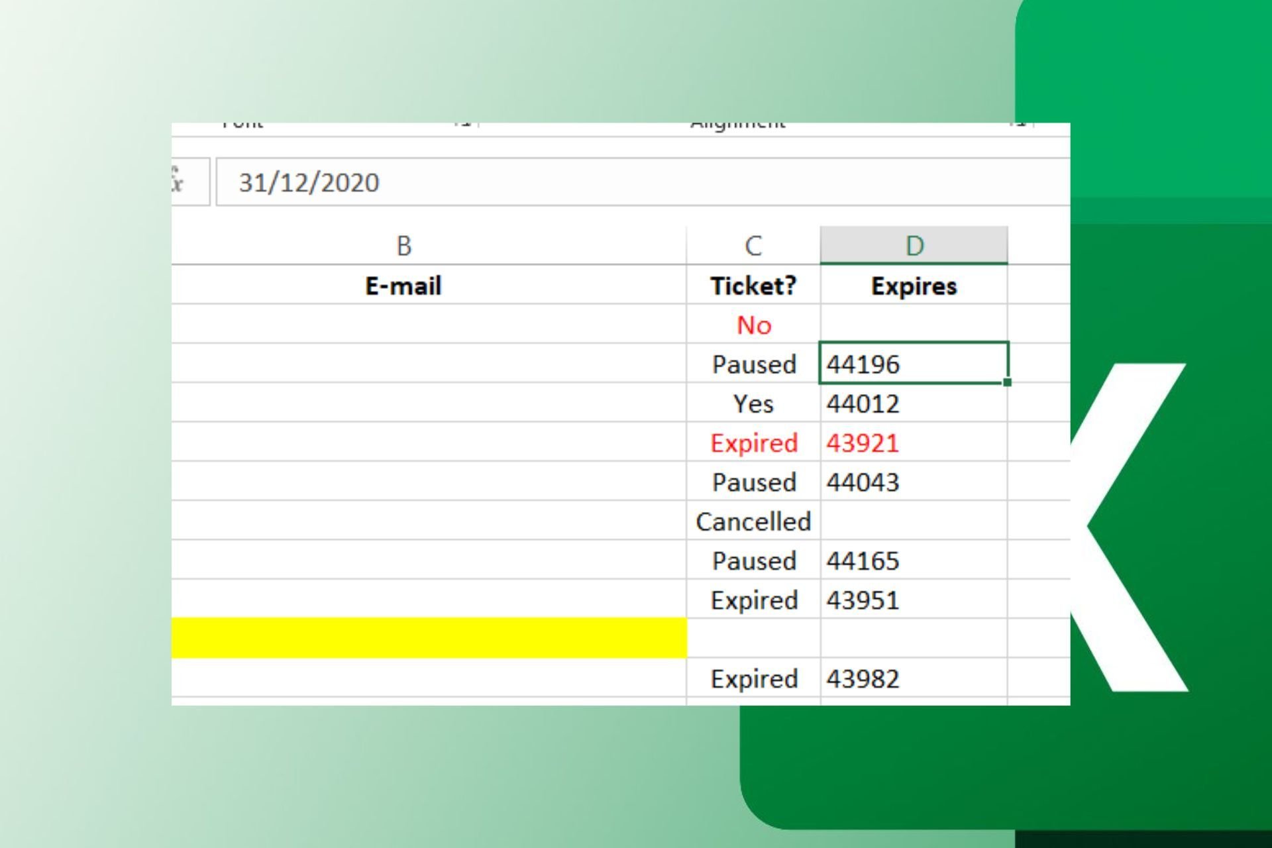1272x848 pixels.
Task: Select the Cancelled cell
Action: coord(753,521)
